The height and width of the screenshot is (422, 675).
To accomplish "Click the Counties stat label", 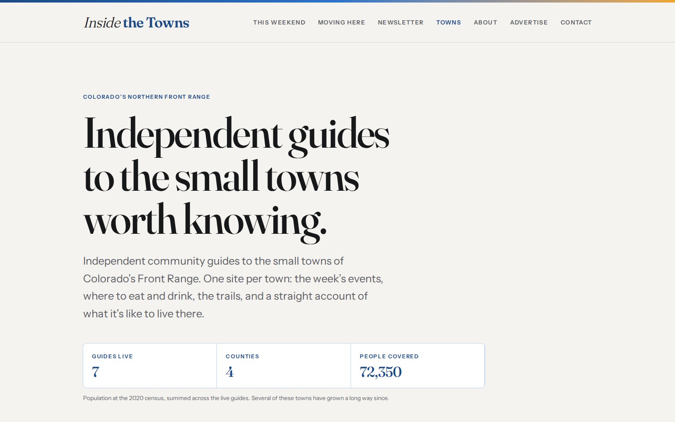I will click(242, 356).
